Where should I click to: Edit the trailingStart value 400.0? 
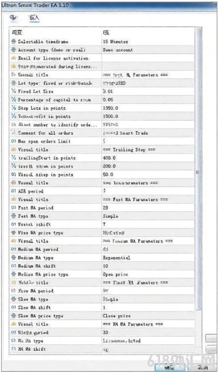109,158
